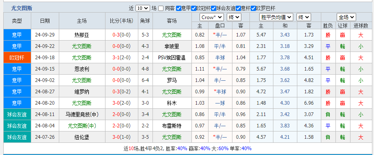Click 意甲 tag on 24-09-29 row
Image resolution: width=374 pixels, height=155 pixels.
click(x=17, y=35)
